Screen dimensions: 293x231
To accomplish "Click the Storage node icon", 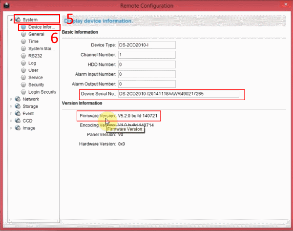I will (18, 106).
